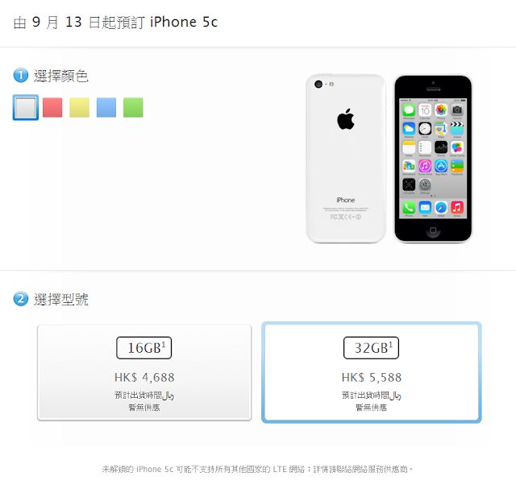Image resolution: width=516 pixels, height=493 pixels.
Task: Select the 32GB model option
Action: pyautogui.click(x=372, y=372)
